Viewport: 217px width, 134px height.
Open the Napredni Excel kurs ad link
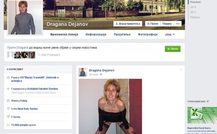[x=199, y=128]
